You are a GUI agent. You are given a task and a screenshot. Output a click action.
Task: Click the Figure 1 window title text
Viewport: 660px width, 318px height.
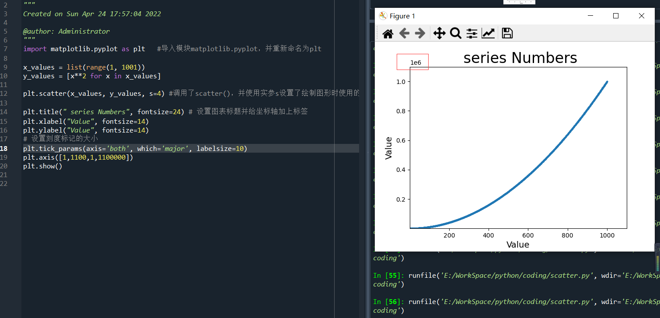pos(403,16)
